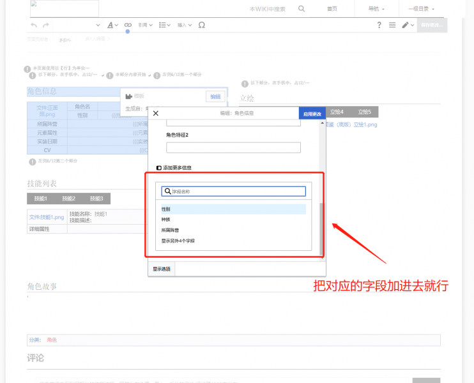Image resolution: width=474 pixels, height=383 pixels.
Task: Click the 显示选项 button in dialog footer
Action: tap(162, 269)
